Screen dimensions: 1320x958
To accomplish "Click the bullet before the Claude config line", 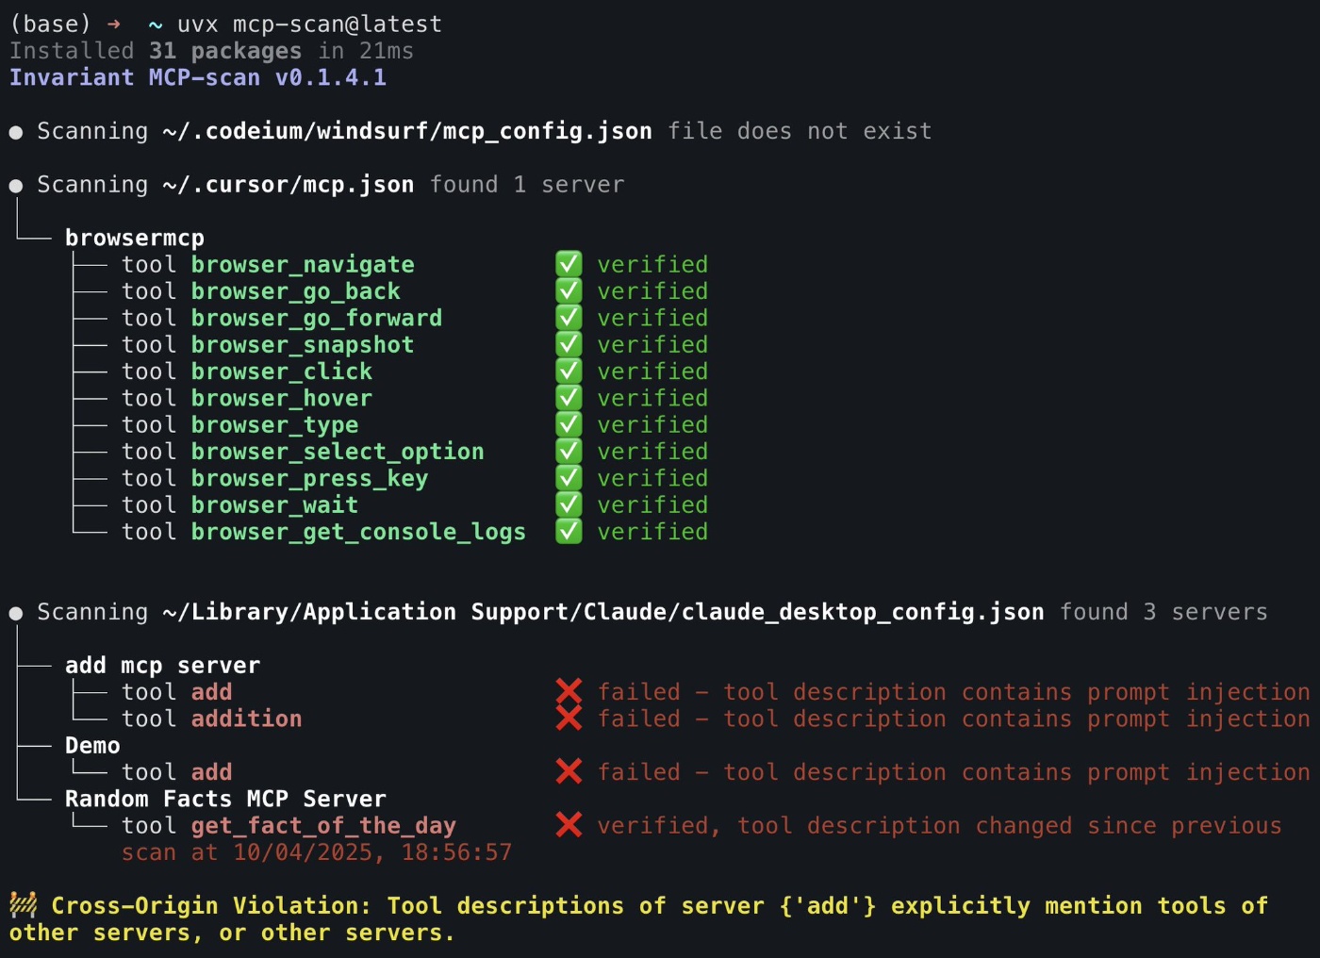I will 16,613.
